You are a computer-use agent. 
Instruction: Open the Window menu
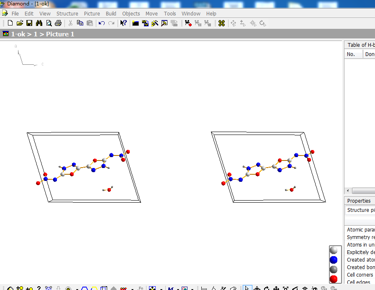pos(191,14)
